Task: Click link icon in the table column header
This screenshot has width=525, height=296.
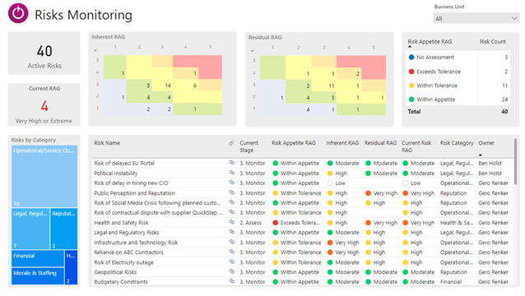Action: pos(231,143)
